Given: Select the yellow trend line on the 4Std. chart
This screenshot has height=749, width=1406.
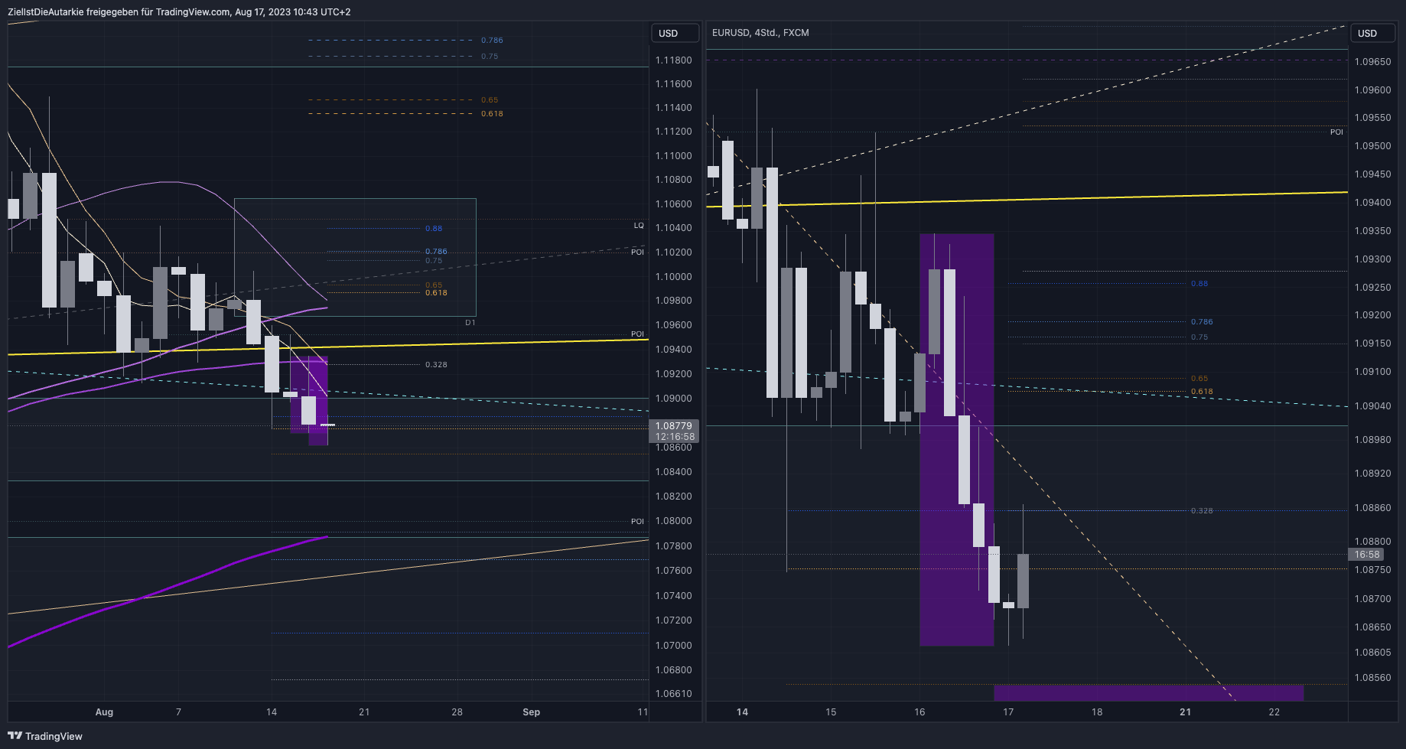Looking at the screenshot, I should point(1027,199).
